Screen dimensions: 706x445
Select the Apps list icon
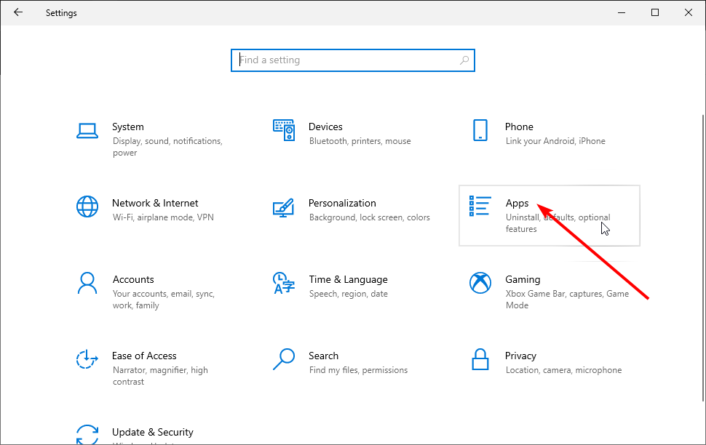(480, 205)
